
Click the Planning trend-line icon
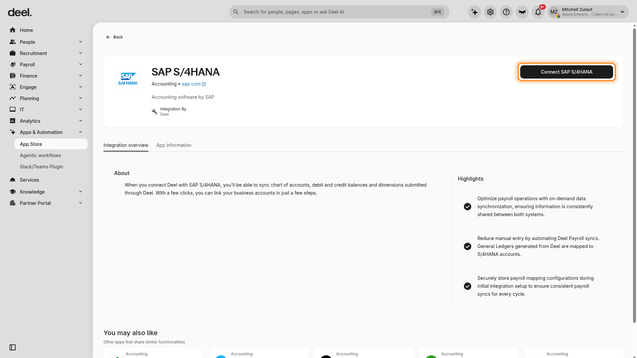coord(13,98)
